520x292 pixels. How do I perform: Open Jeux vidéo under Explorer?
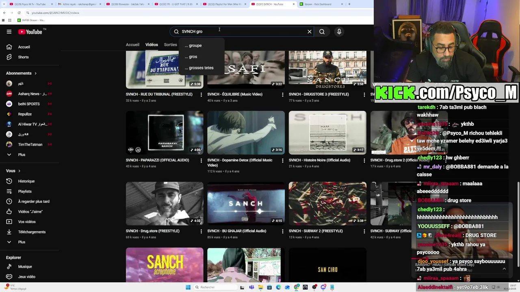[x=26, y=277]
